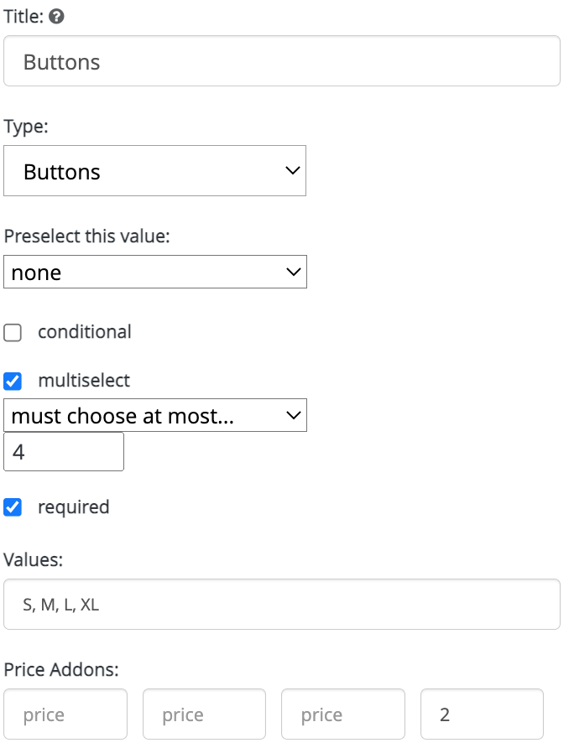Uncheck the multiselect checkbox
Screen dimensions: 569x748
click(13, 382)
